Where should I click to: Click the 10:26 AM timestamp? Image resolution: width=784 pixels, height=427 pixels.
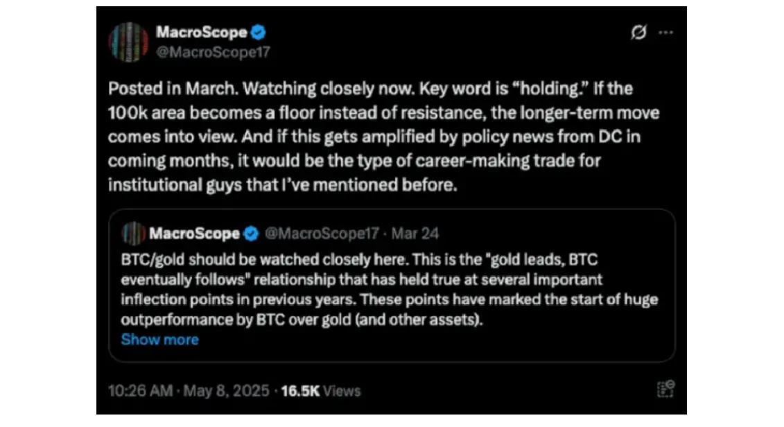(x=141, y=390)
